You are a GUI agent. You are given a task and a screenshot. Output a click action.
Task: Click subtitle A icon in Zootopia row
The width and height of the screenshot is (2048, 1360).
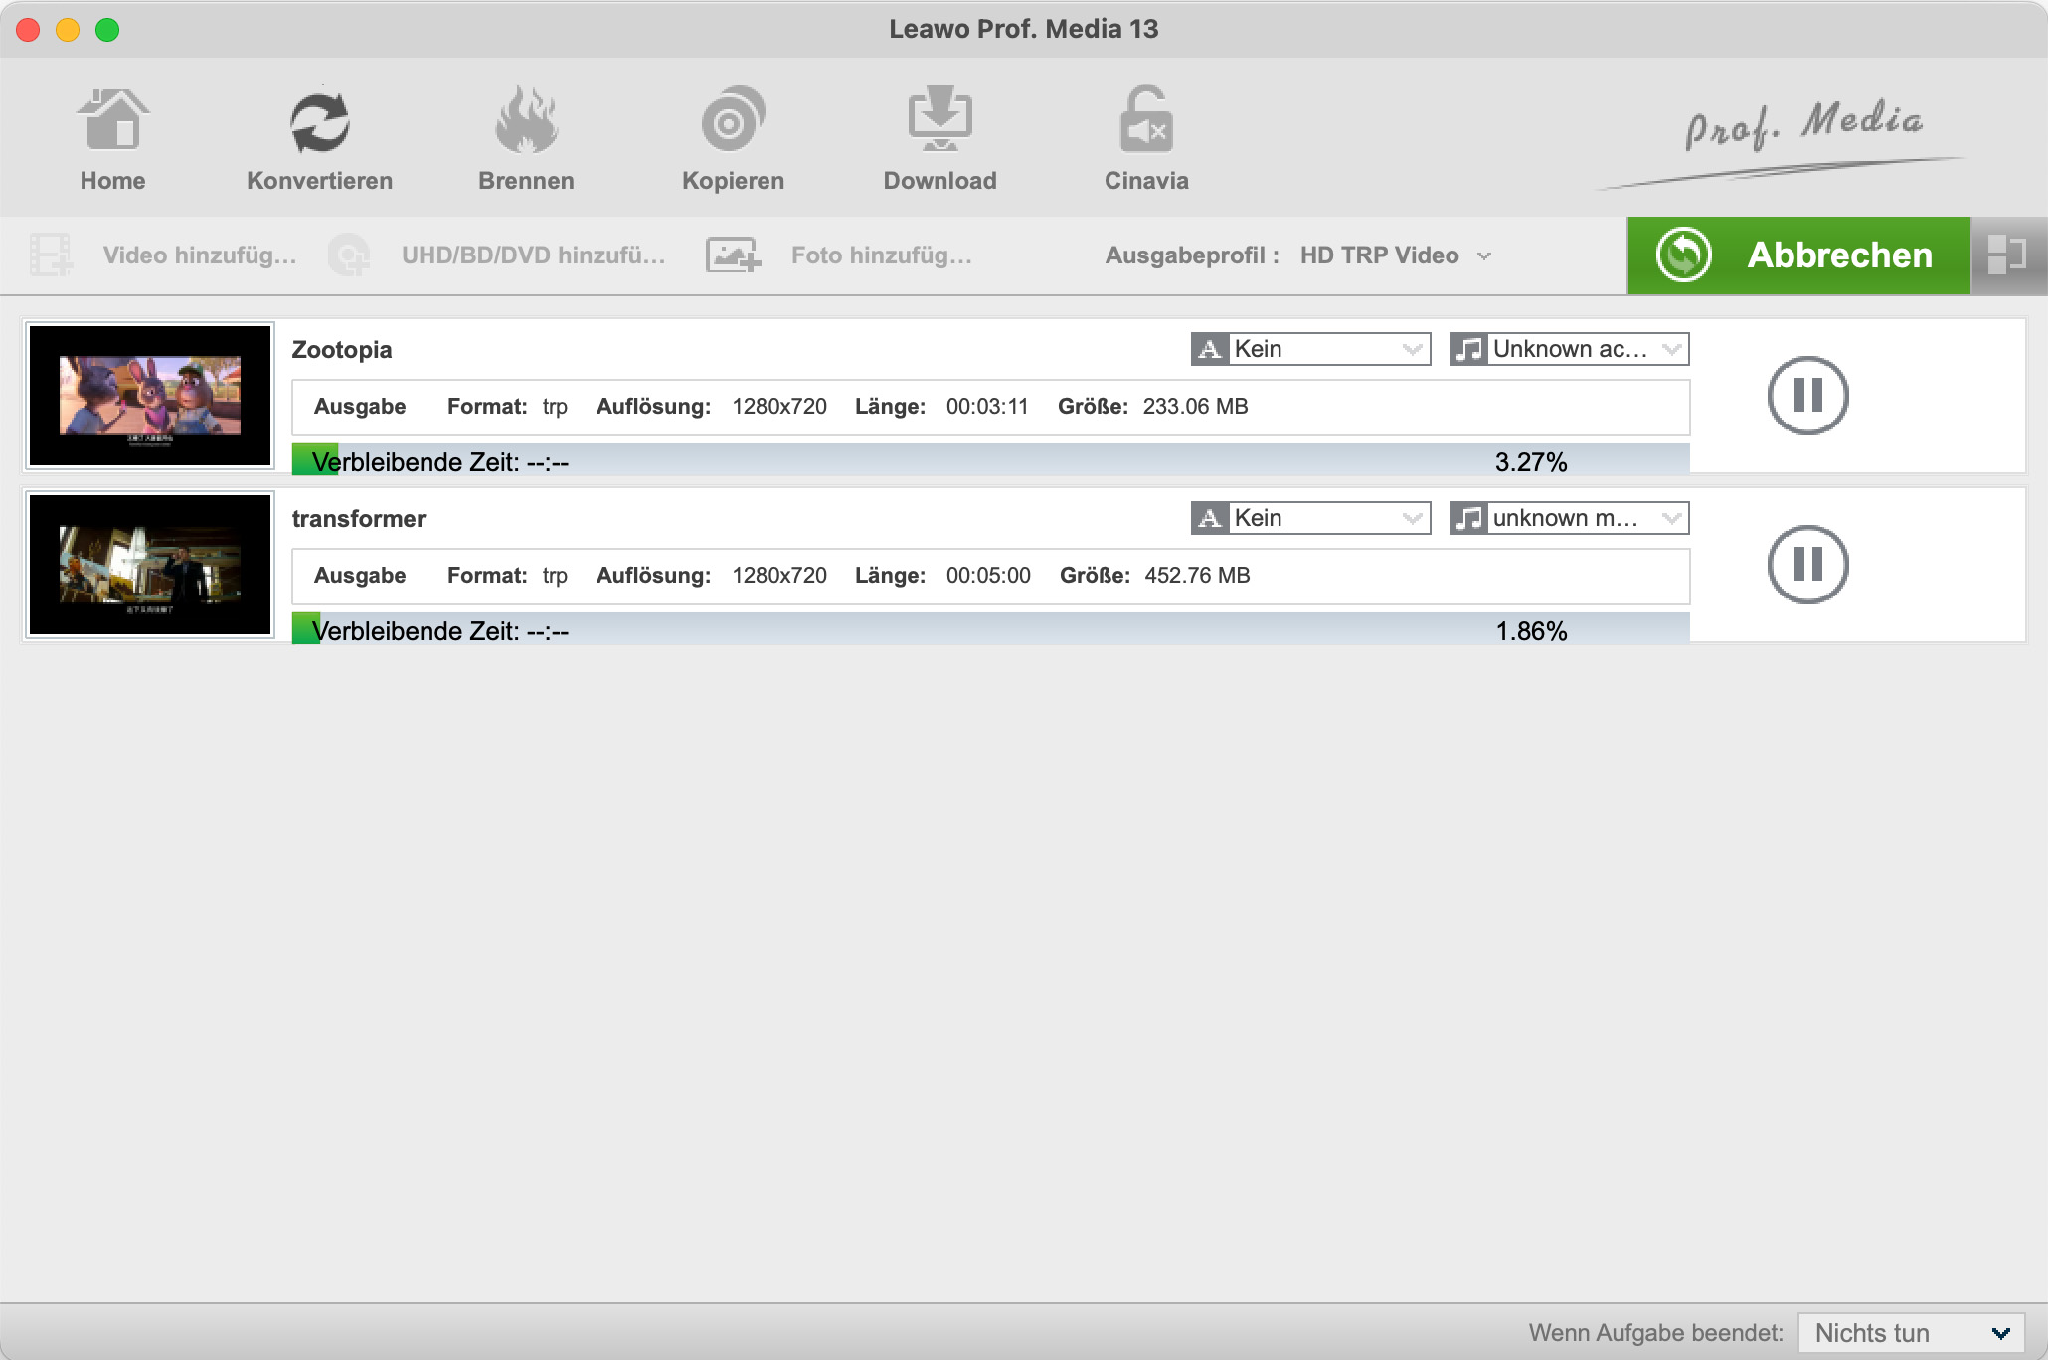tap(1210, 349)
